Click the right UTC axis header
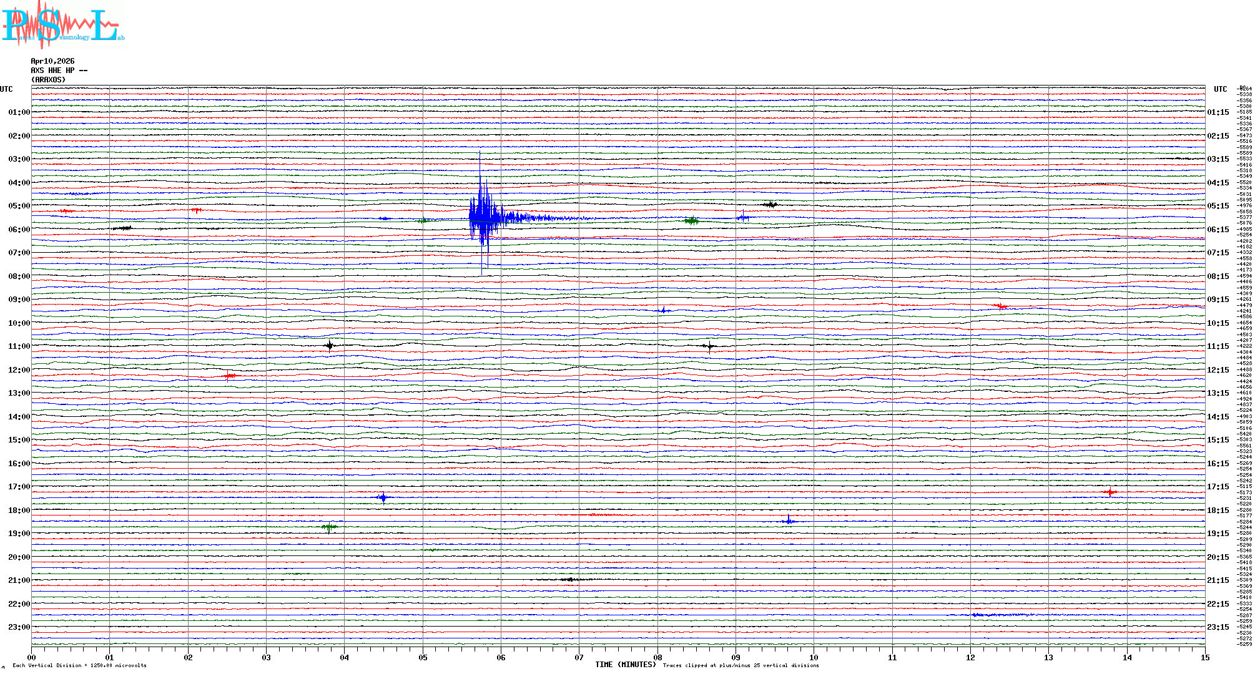The height and width of the screenshot is (674, 1255). click(1220, 89)
